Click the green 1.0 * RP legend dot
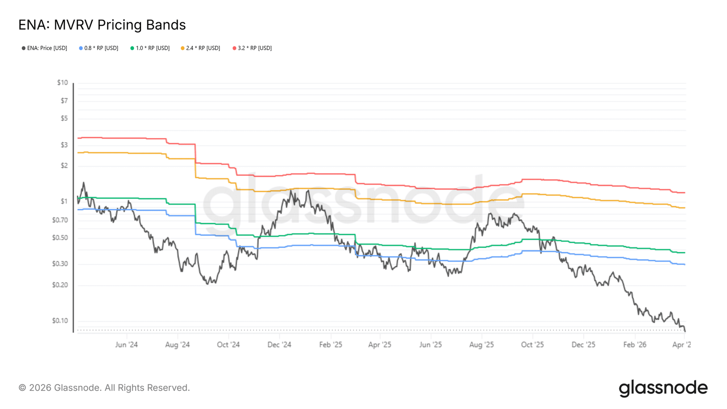The image size is (727, 409). 132,48
